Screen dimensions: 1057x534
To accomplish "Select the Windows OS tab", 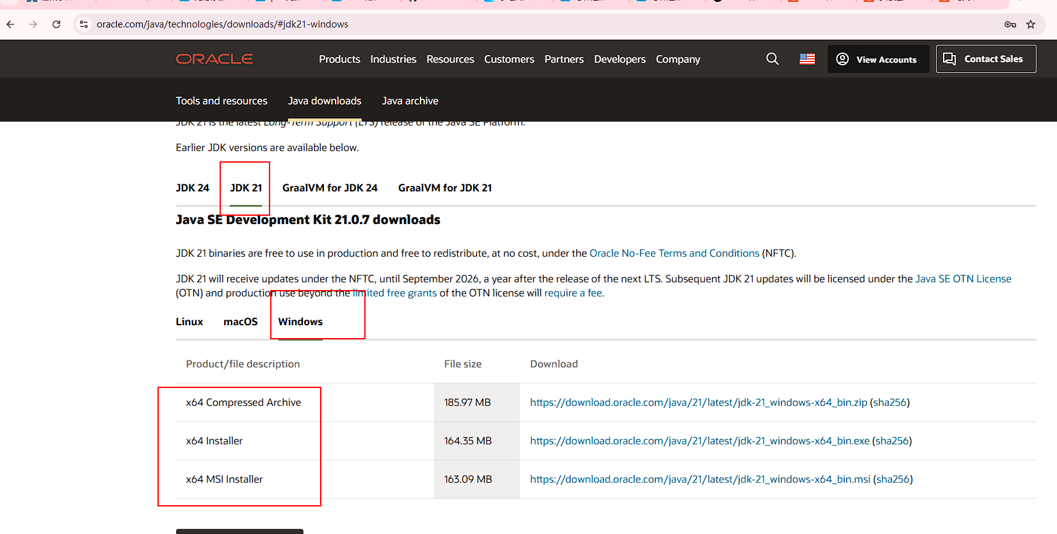I will (300, 321).
